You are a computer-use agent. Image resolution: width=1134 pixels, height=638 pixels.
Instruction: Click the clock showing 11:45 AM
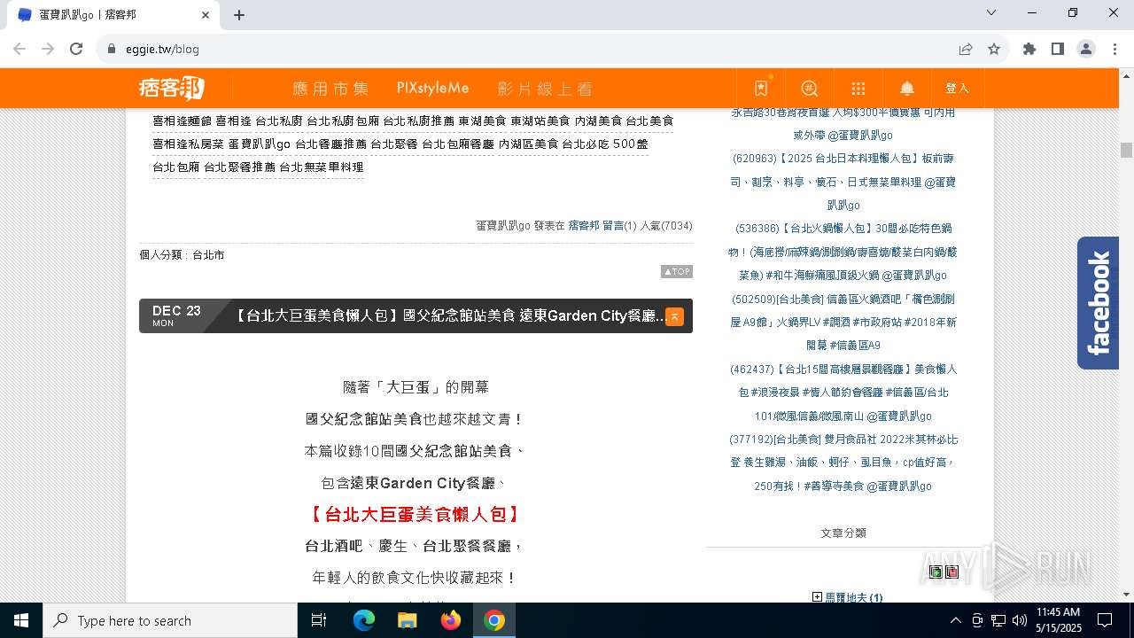[x=1058, y=612]
